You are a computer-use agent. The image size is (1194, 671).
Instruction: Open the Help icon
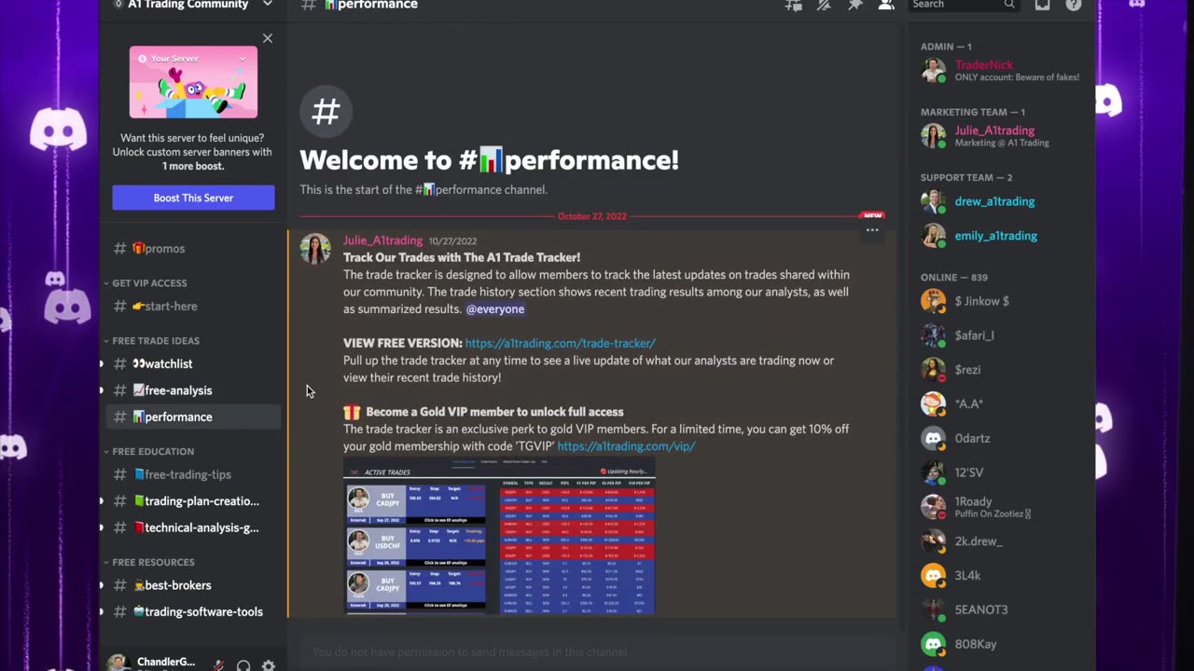(1074, 5)
